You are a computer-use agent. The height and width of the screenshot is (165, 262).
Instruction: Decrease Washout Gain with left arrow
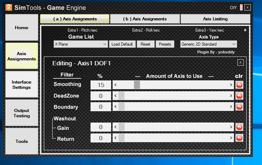click(115, 127)
